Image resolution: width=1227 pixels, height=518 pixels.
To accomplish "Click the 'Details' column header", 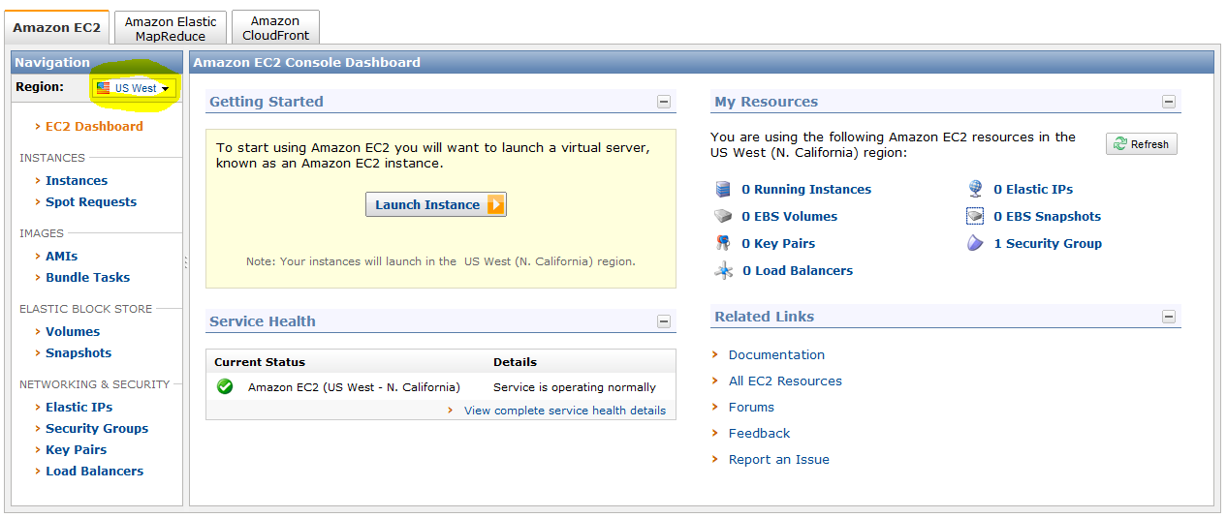I will coord(515,362).
